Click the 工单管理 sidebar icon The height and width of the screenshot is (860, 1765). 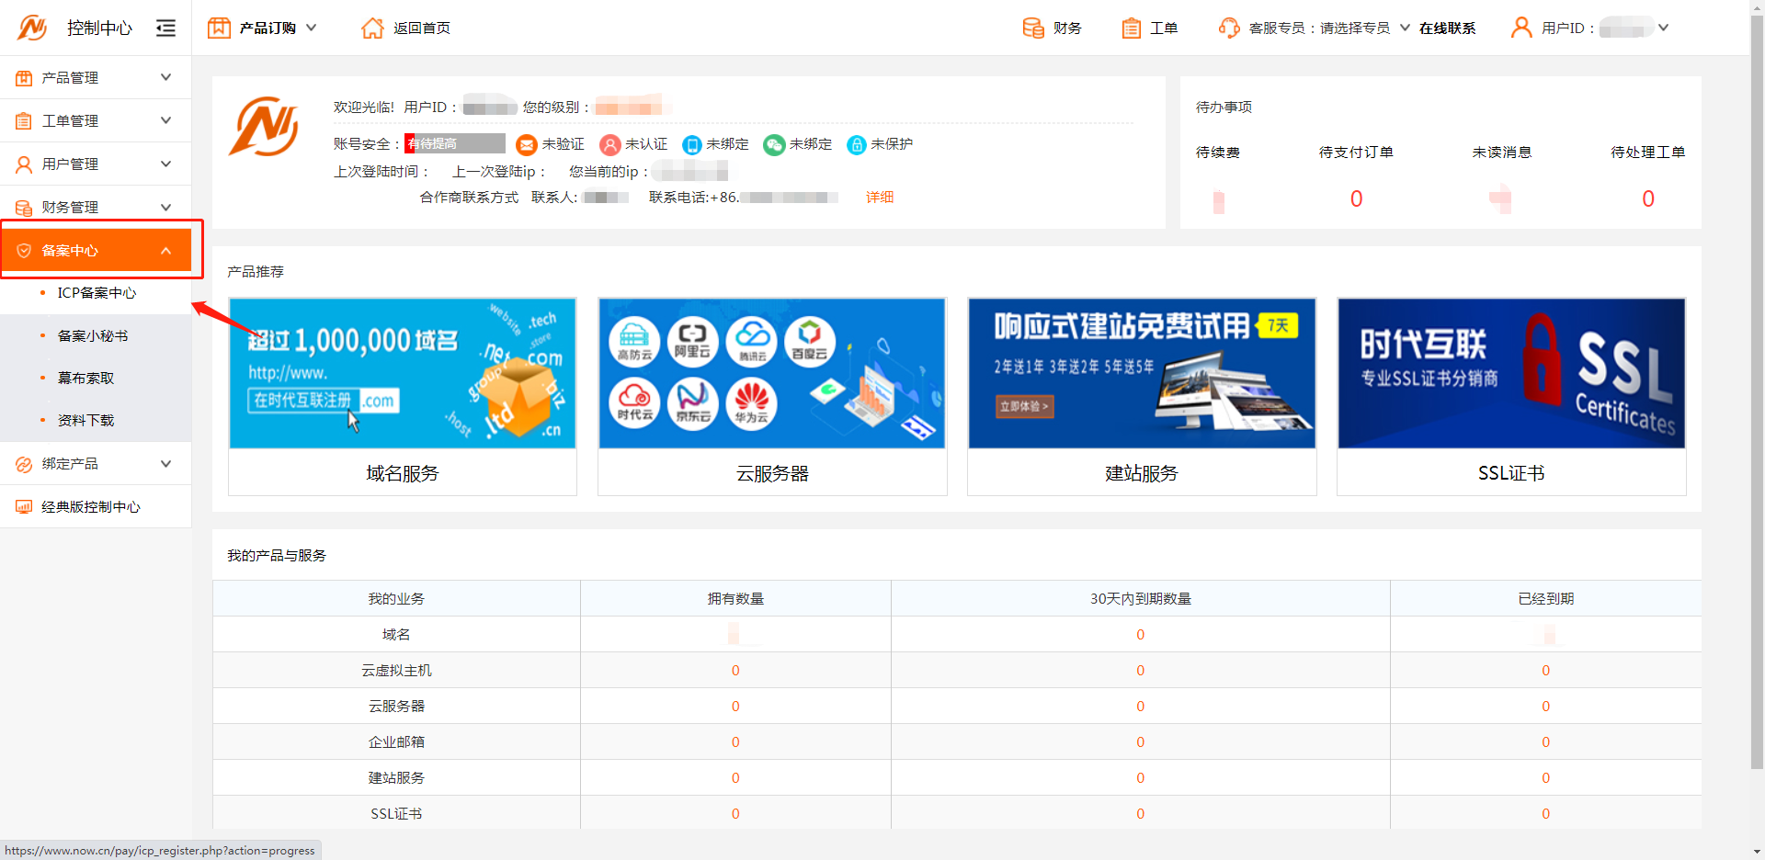(24, 121)
